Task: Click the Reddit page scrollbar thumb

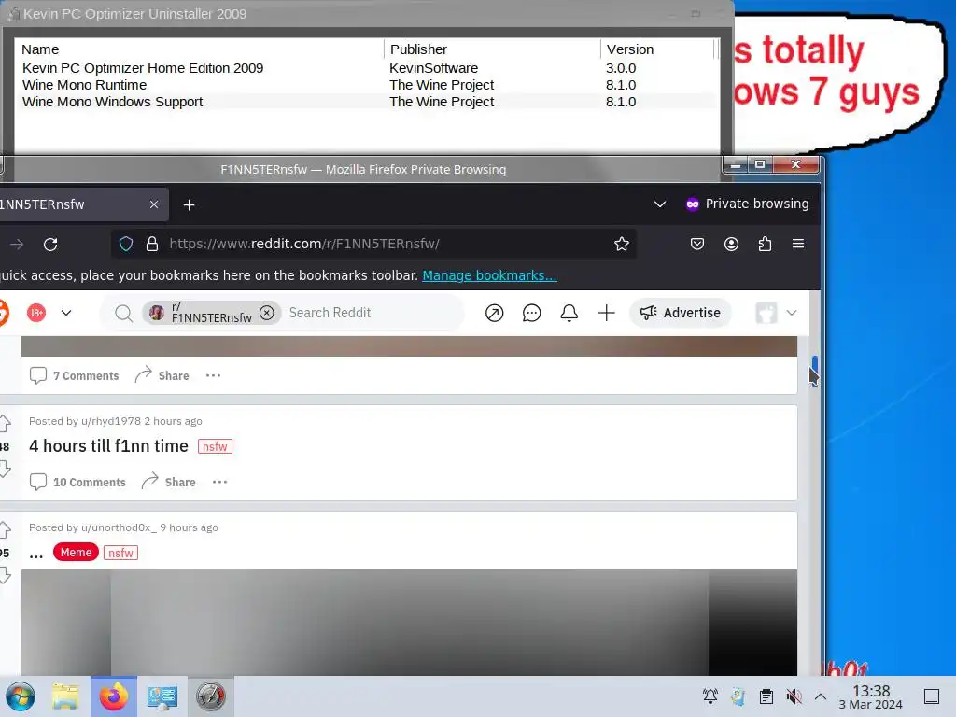Action: point(814,370)
